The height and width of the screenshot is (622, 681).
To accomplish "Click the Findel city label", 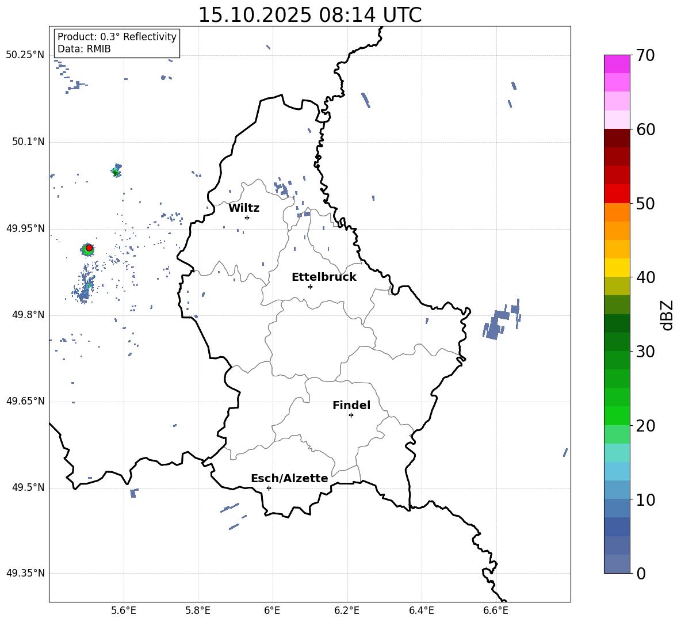I will [x=351, y=406].
